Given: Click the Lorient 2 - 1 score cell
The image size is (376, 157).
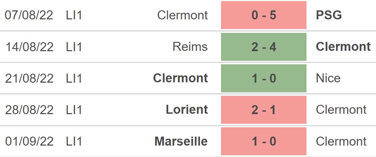Looking at the screenshot, I should tap(263, 110).
